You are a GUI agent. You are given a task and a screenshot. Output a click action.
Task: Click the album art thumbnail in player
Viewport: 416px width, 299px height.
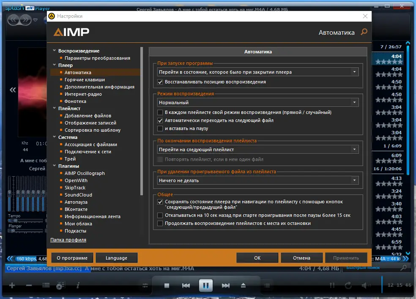point(33,92)
